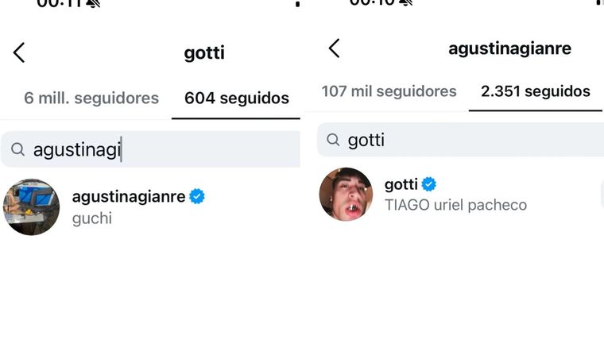Focus search field containing agustinagi

tap(159, 149)
